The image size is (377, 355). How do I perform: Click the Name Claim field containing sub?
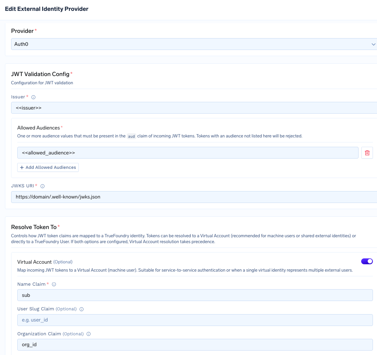point(195,295)
